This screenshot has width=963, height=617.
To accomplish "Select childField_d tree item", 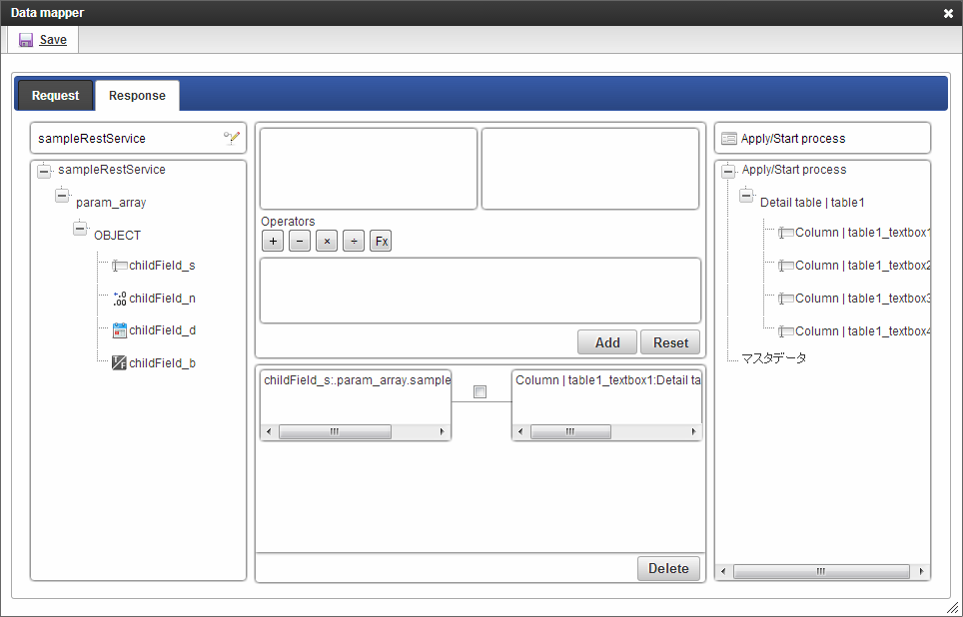I will [162, 330].
